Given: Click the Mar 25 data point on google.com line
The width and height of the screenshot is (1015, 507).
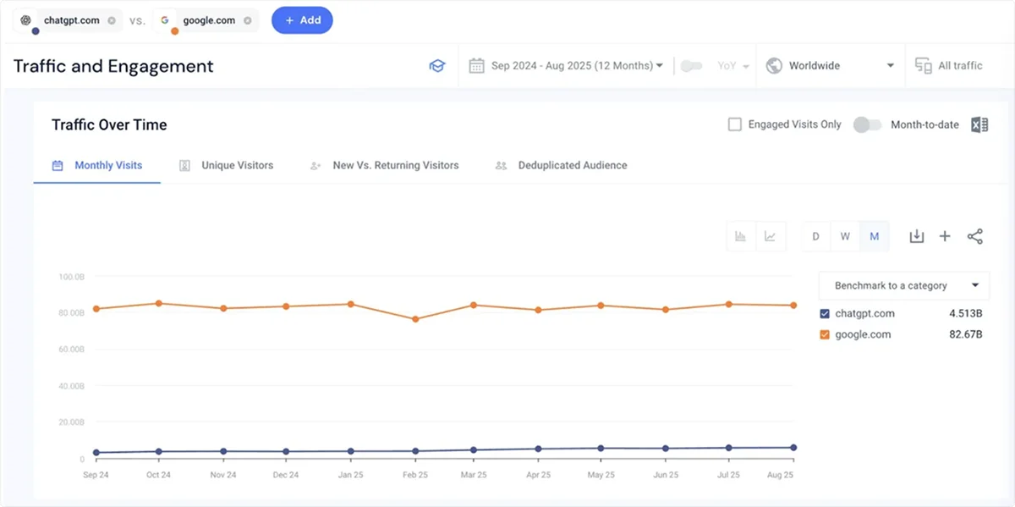Looking at the screenshot, I should (474, 305).
